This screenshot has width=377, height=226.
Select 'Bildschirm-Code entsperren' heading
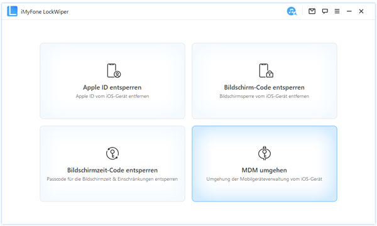coord(265,87)
